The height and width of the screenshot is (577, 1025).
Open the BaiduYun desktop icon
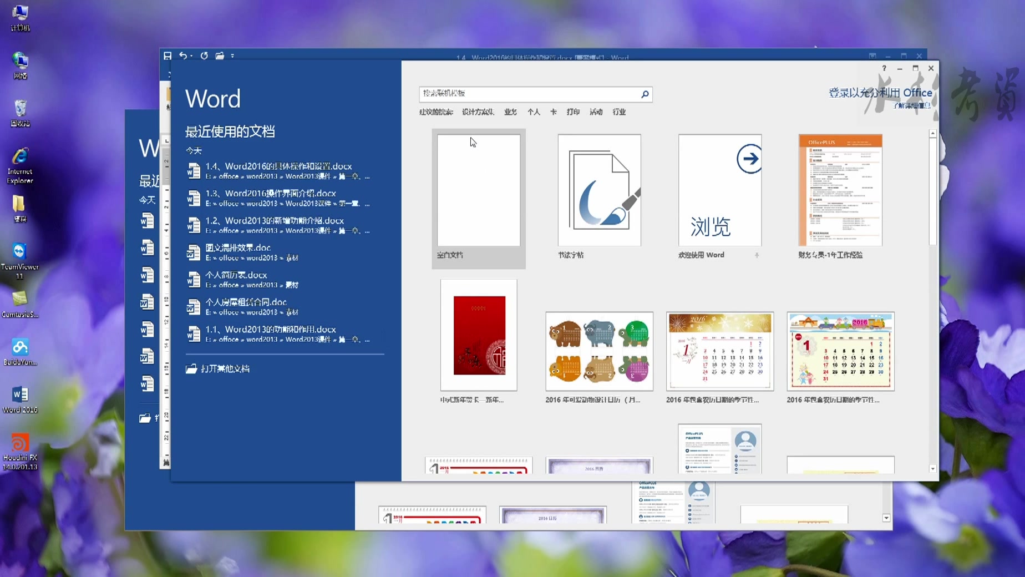(20, 352)
